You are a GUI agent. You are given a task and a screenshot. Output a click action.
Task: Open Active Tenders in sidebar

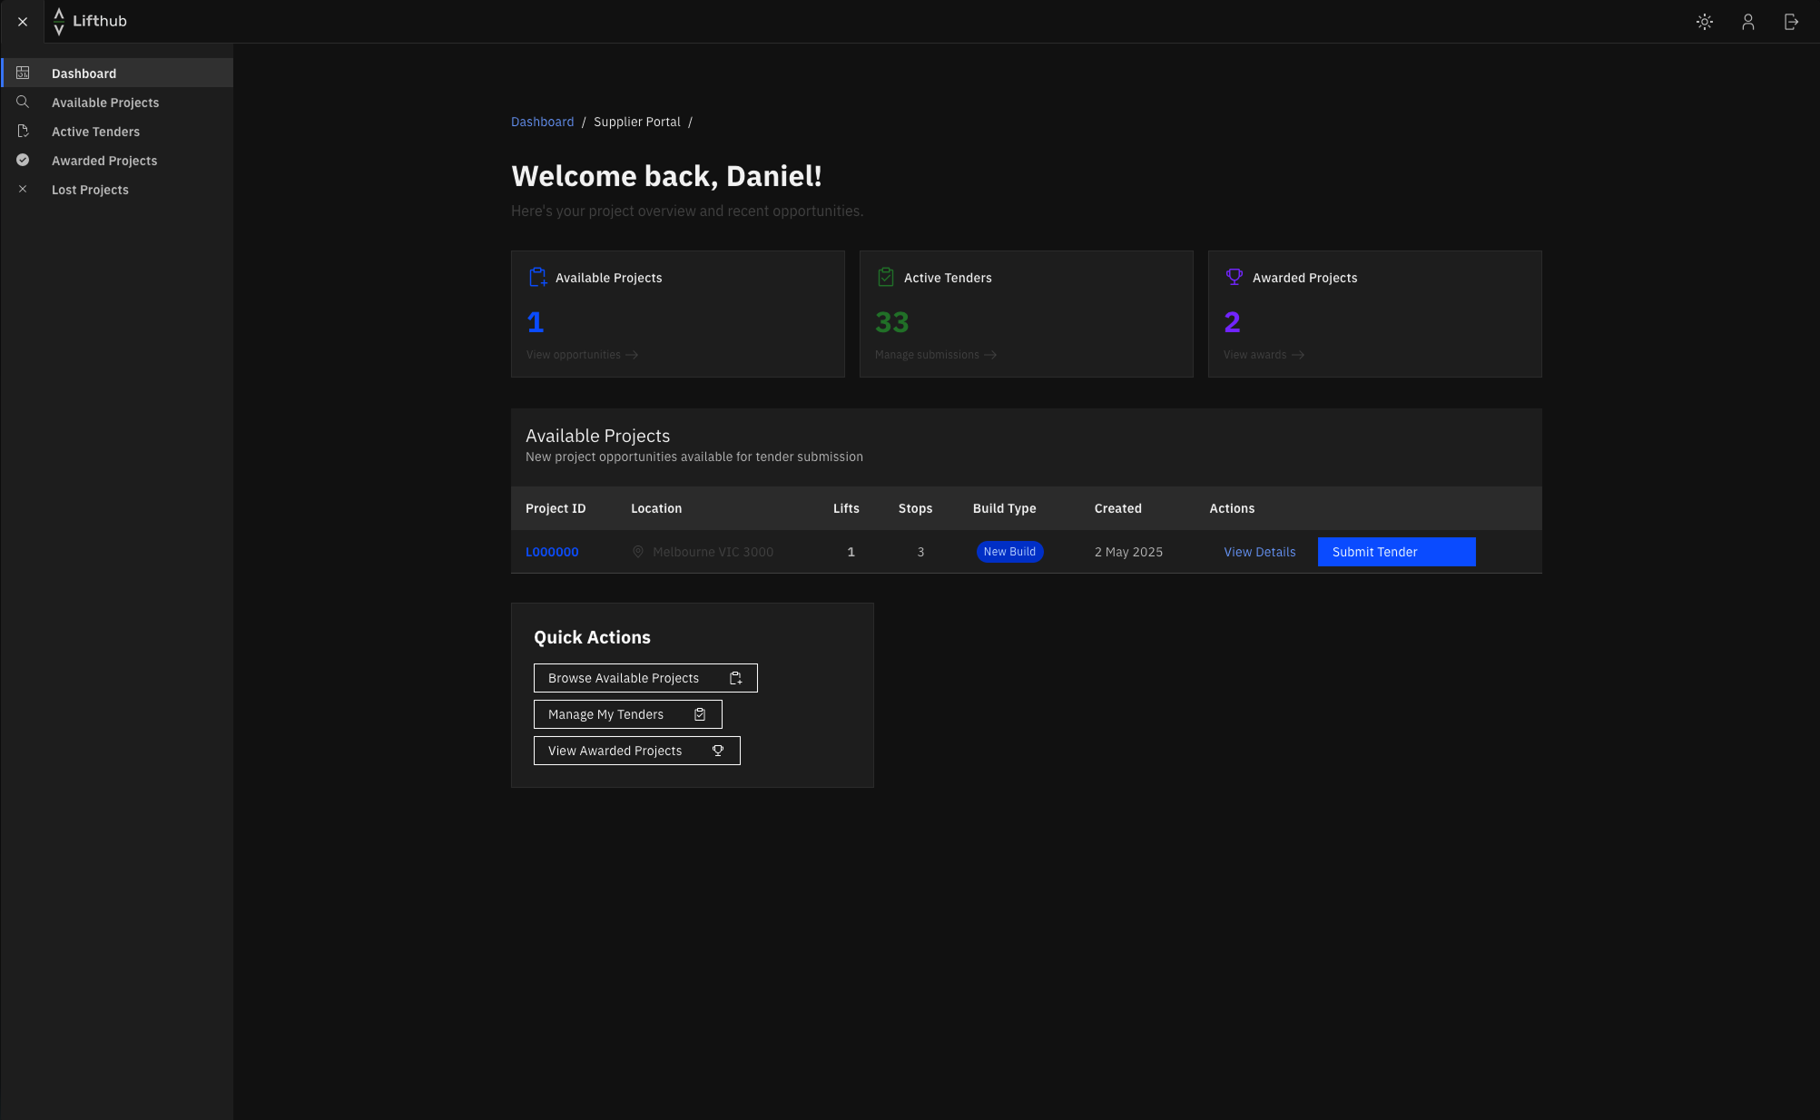(95, 132)
